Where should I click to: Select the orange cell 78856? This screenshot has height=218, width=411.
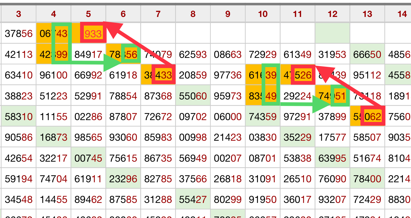[x=123, y=54]
